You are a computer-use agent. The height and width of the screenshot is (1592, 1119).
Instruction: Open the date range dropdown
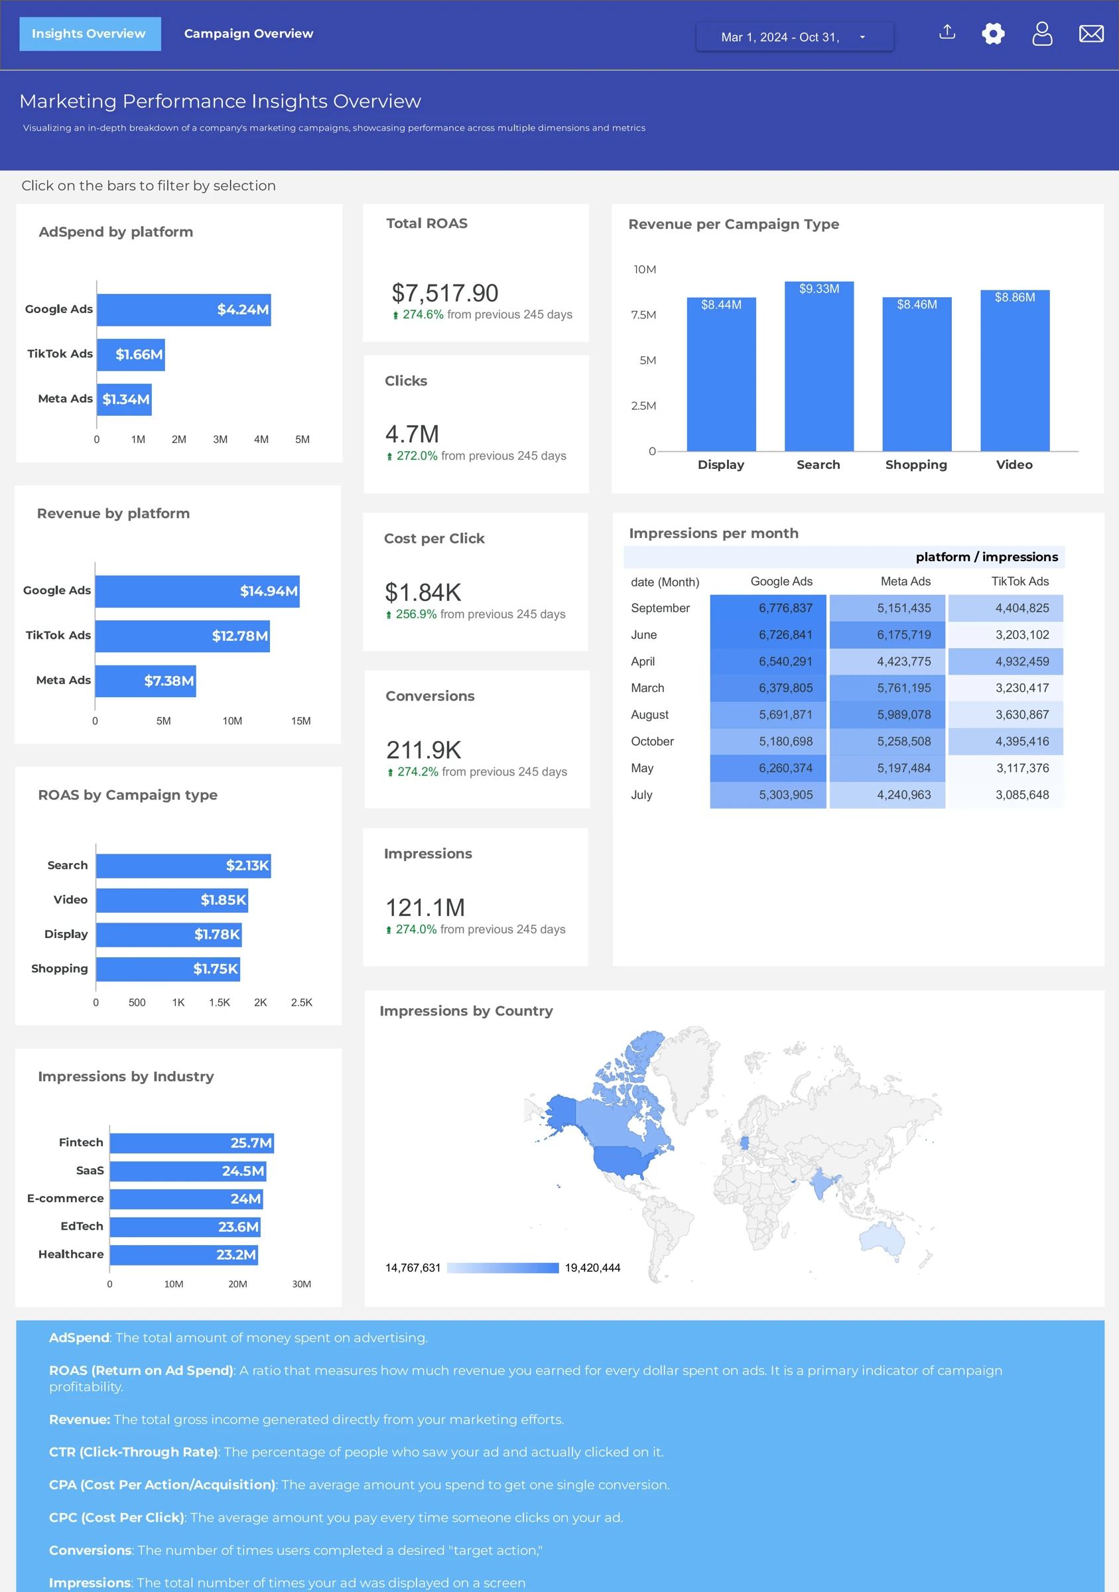coord(795,37)
